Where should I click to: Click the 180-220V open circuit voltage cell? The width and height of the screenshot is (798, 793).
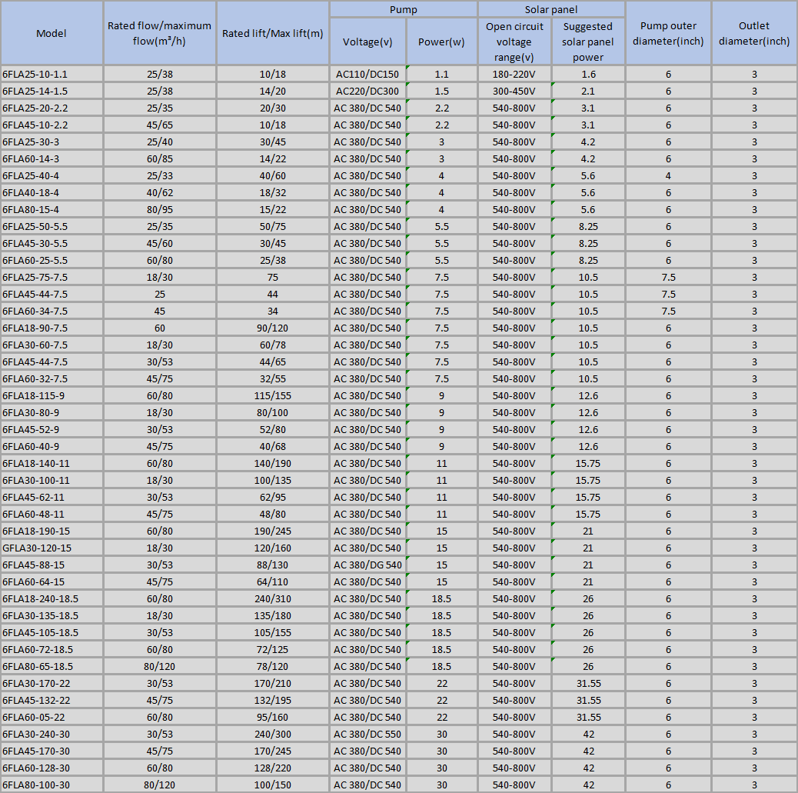point(514,74)
